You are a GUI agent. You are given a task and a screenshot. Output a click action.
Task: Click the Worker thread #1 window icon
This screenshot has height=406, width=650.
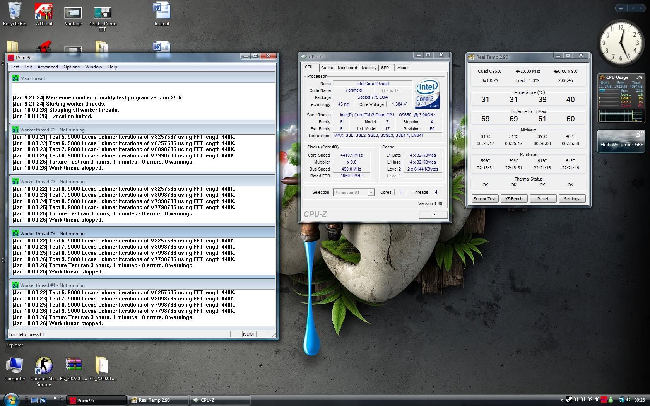tap(15, 130)
